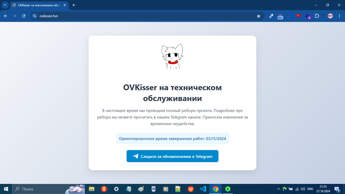Click the eyedropper color picker extension
This screenshot has height=194, width=345.
pos(271,16)
